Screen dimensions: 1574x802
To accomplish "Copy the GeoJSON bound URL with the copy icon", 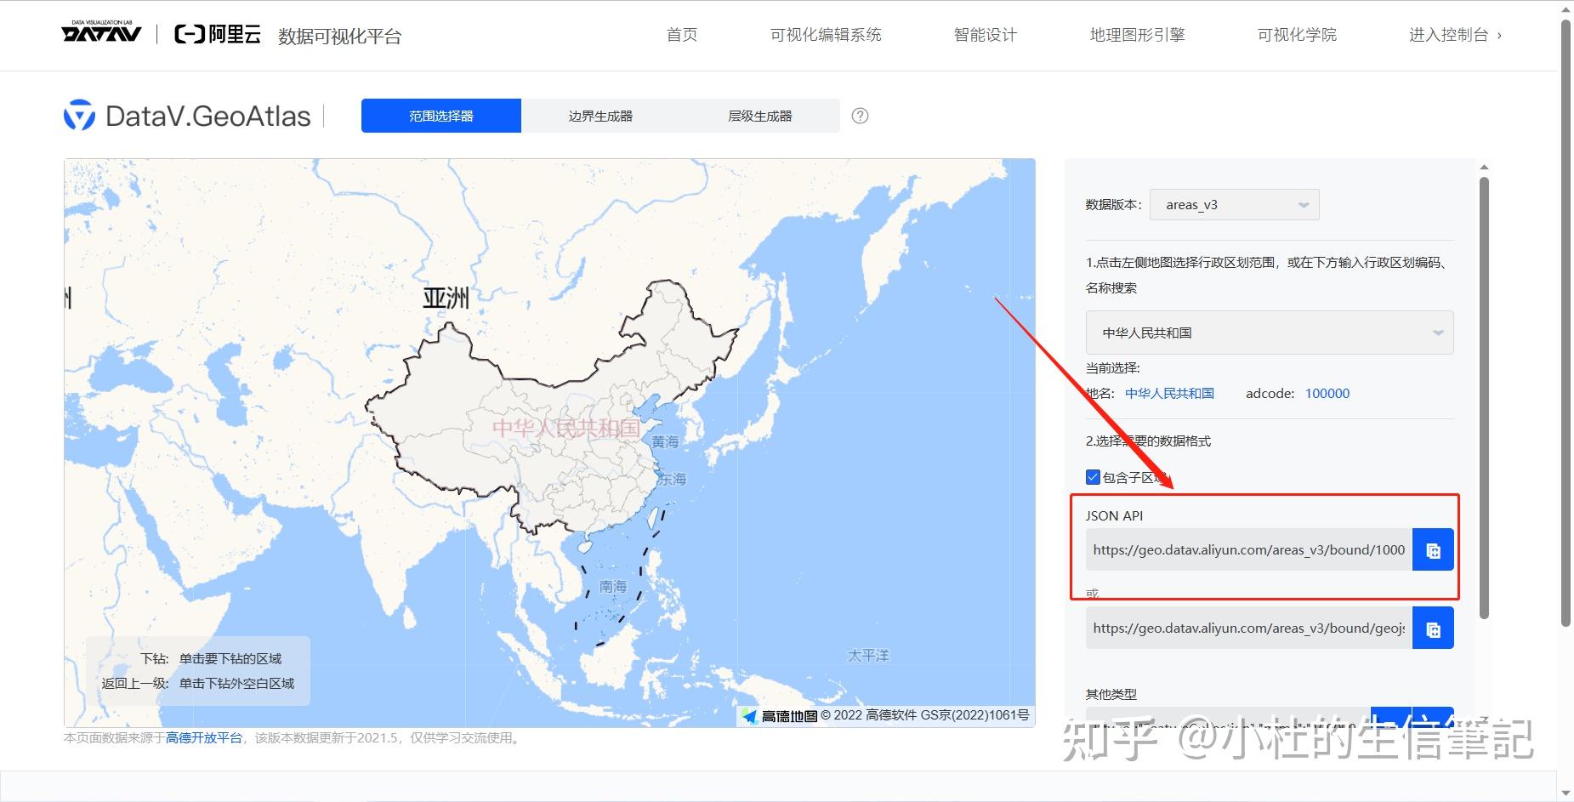I will tap(1434, 629).
